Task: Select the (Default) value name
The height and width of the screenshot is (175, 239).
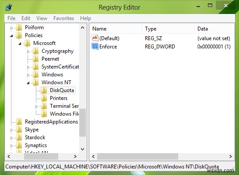Action: [109, 38]
